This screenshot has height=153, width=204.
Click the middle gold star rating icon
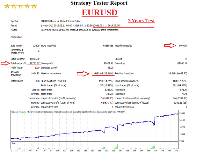pos(21,6)
